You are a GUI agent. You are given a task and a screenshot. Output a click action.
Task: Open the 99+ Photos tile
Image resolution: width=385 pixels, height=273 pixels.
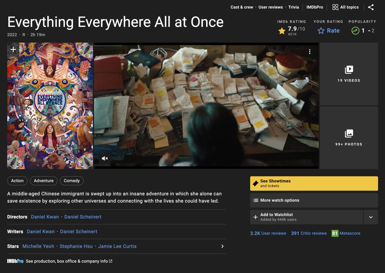click(x=349, y=138)
